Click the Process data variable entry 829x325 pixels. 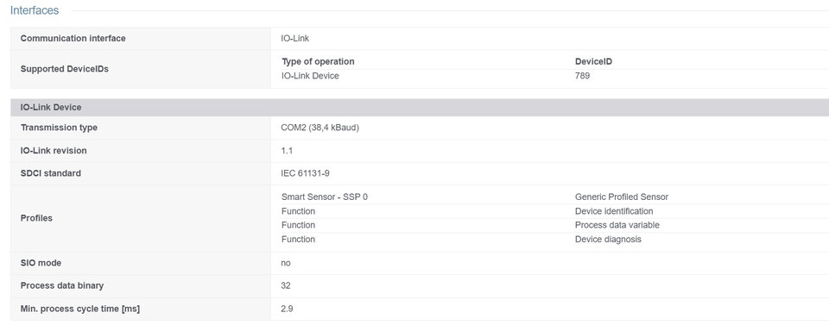tap(617, 225)
